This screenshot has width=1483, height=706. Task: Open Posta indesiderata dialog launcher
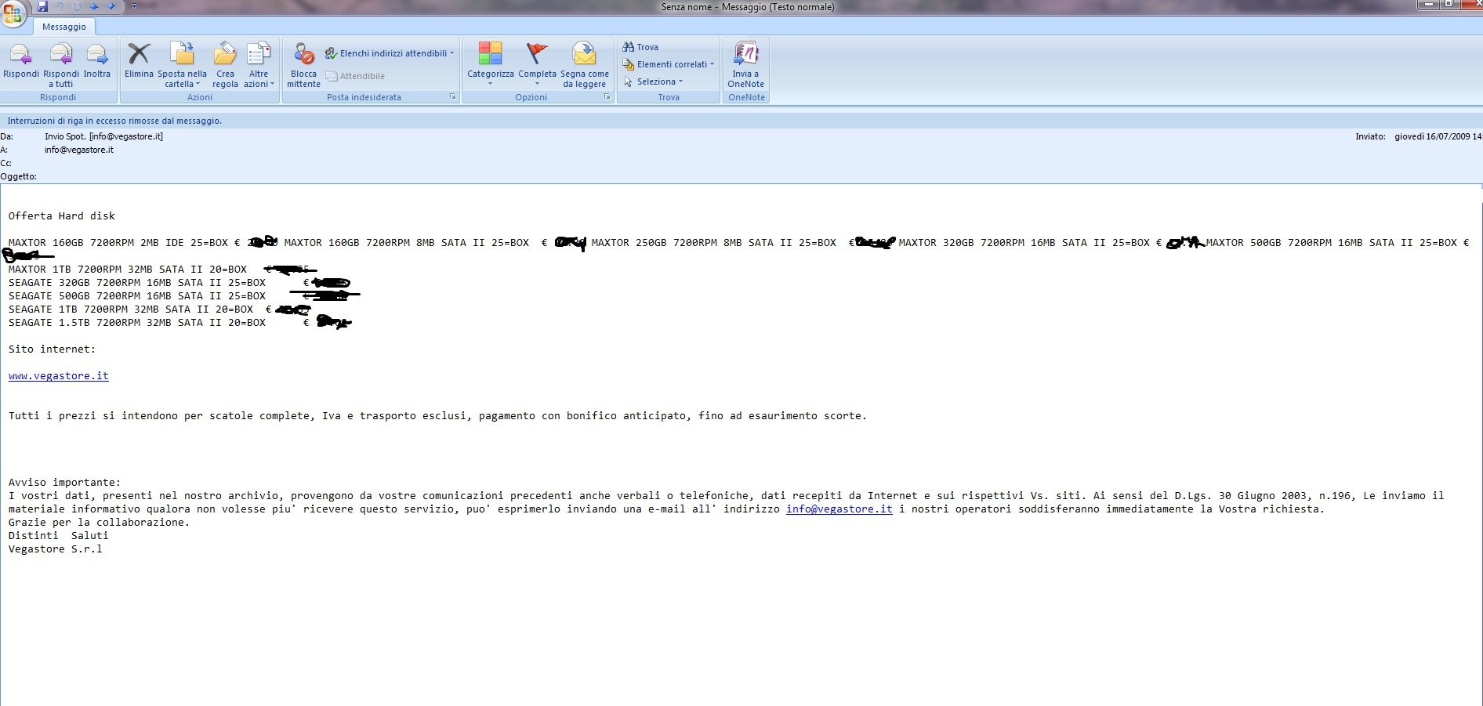click(x=452, y=97)
